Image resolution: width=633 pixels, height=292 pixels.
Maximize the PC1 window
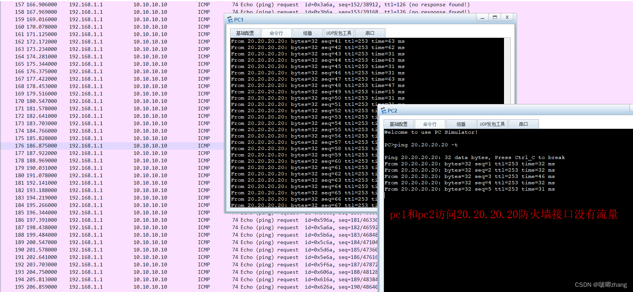click(x=495, y=17)
